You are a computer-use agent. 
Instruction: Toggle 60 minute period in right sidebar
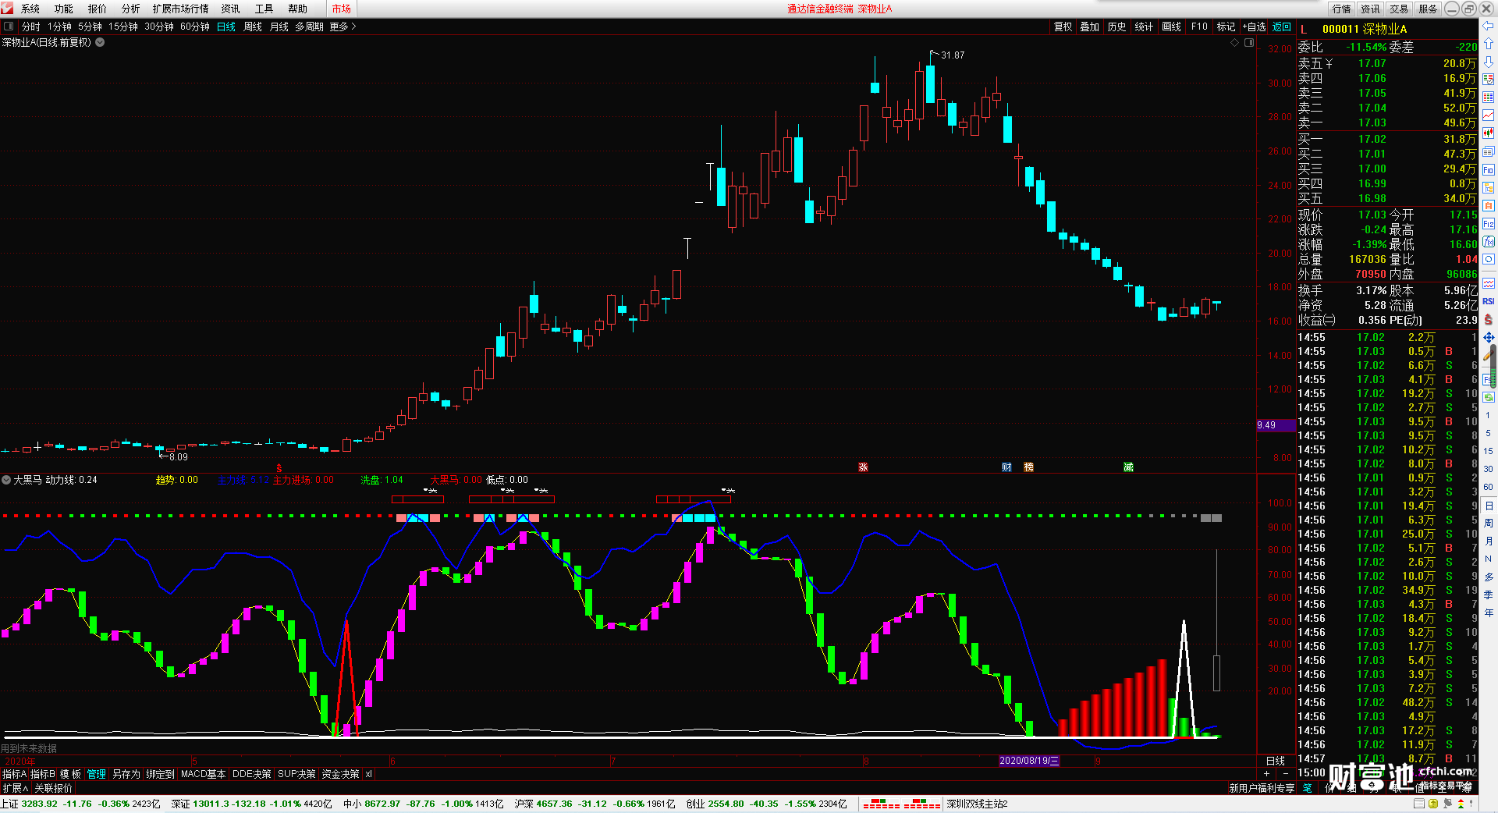1489,487
